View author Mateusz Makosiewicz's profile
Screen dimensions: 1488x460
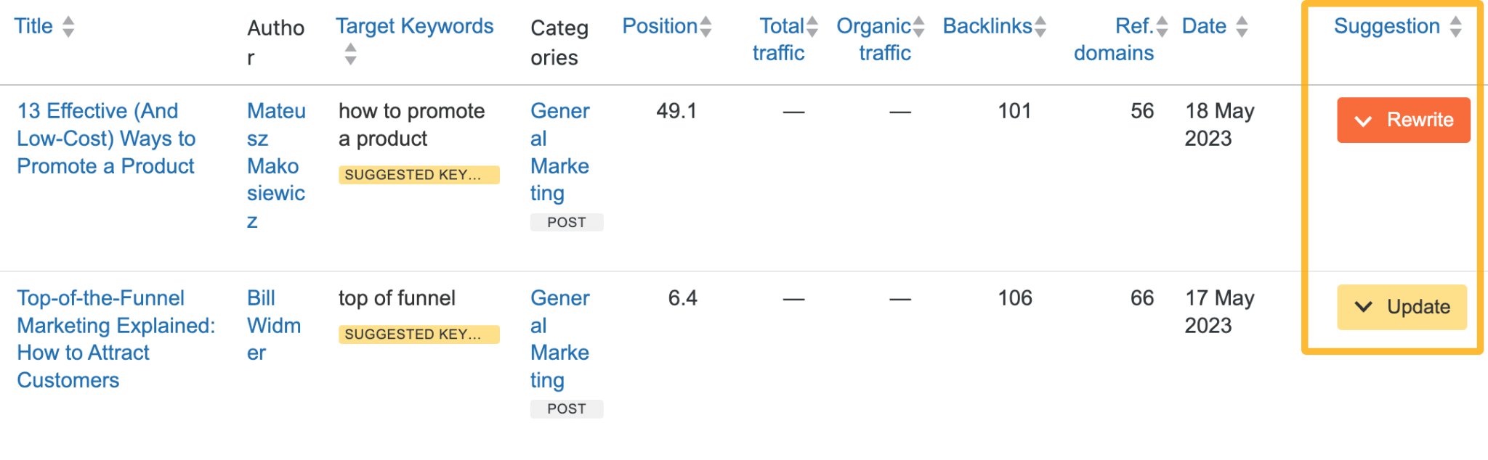click(275, 165)
